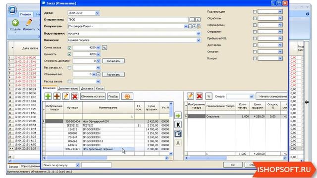Switch to the Касса tab
The height and width of the screenshot is (178, 317).
pyautogui.click(x=100, y=89)
